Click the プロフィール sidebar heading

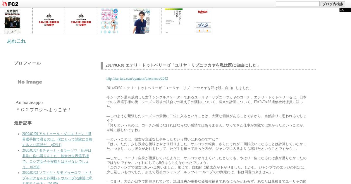27,63
